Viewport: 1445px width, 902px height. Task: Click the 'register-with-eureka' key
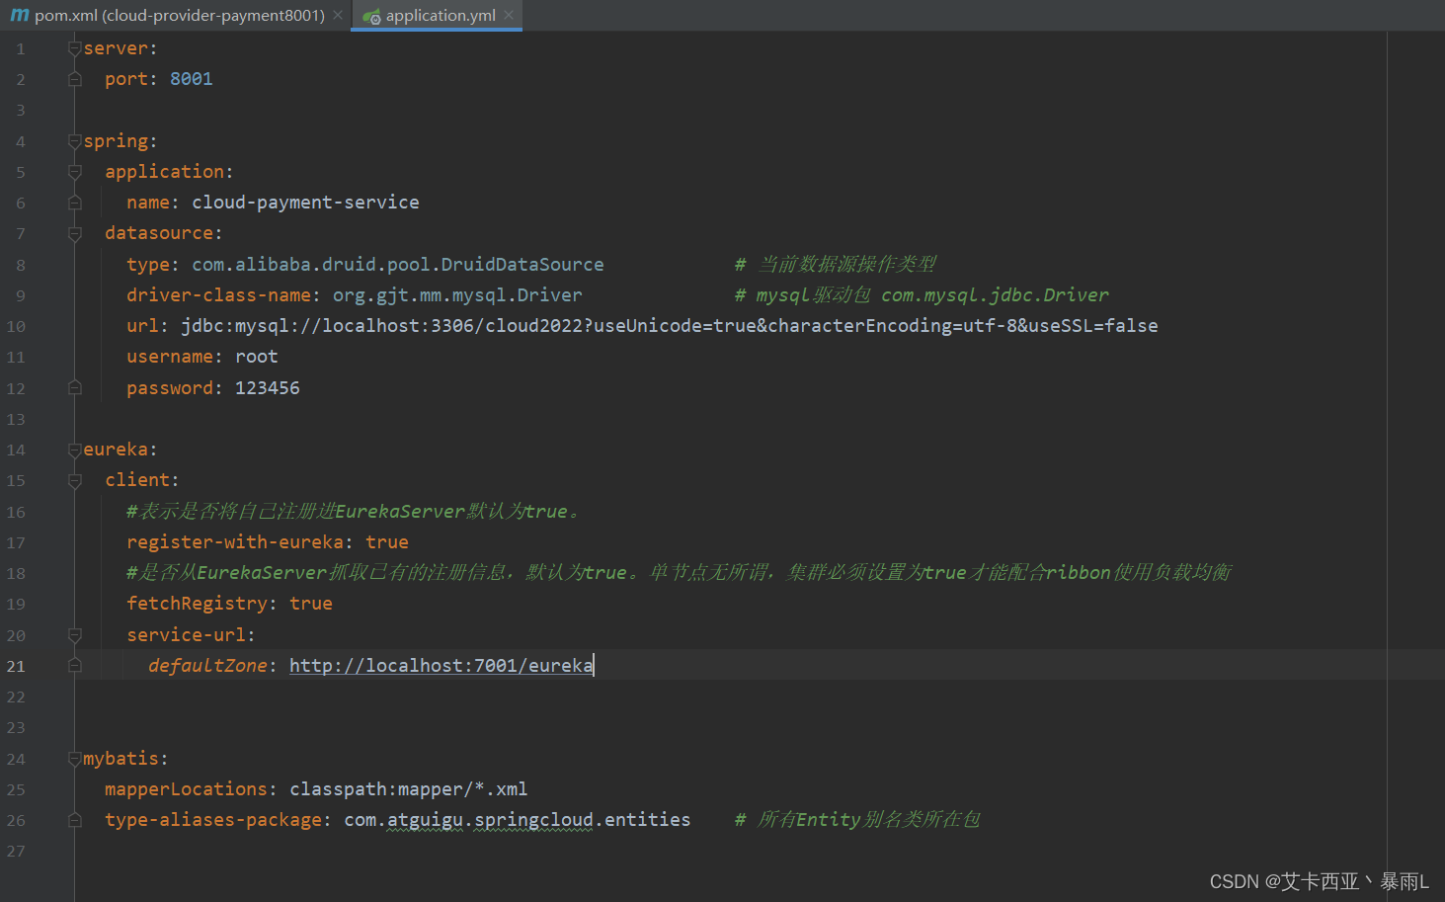pos(235,541)
